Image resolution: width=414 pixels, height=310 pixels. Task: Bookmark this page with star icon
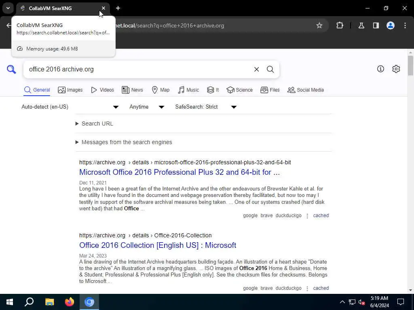pos(319,25)
